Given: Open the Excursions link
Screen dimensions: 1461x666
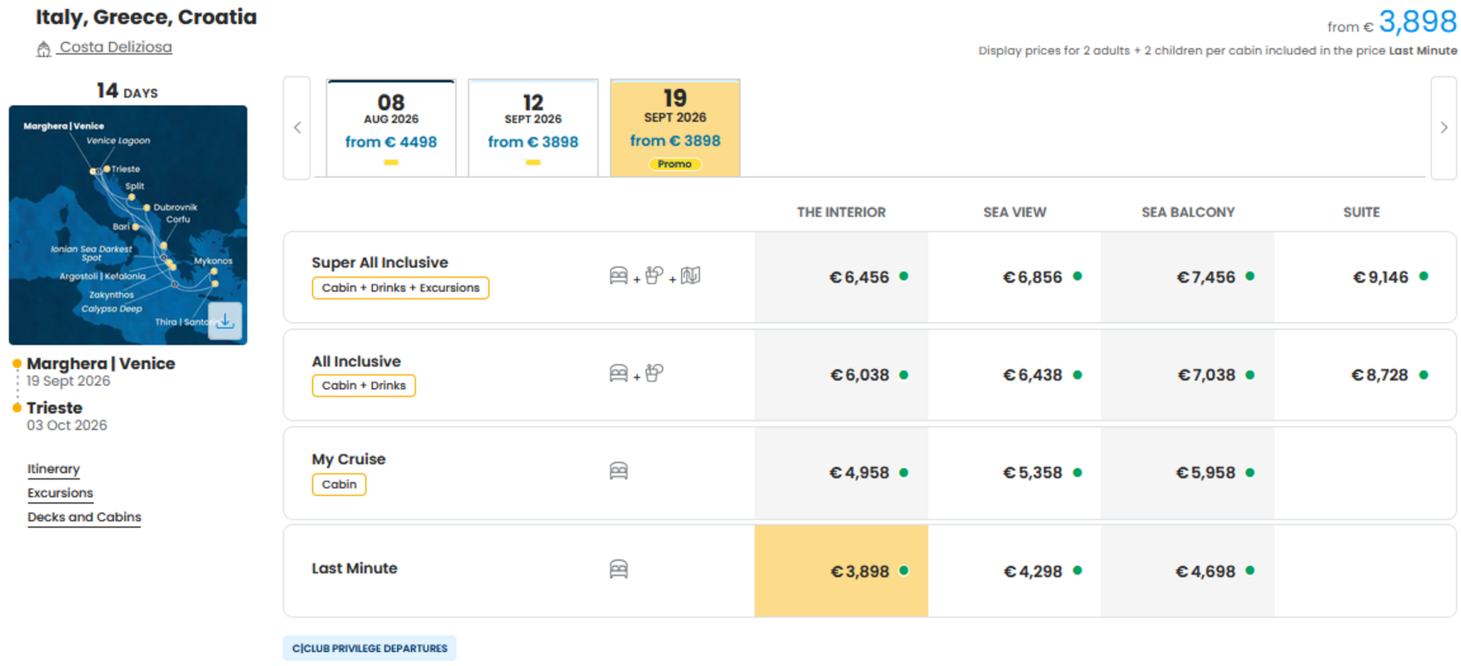Looking at the screenshot, I should click(60, 493).
